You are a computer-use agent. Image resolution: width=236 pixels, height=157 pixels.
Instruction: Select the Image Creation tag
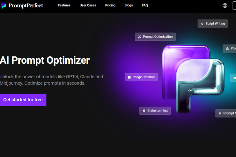click(x=141, y=77)
